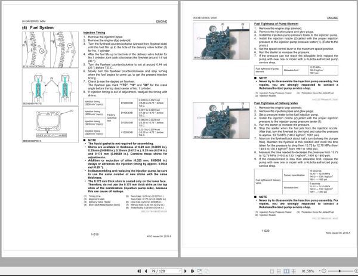Click the flywheel timing mark diagram
The height and width of the screenshot is (276, 358).
click(x=50, y=49)
